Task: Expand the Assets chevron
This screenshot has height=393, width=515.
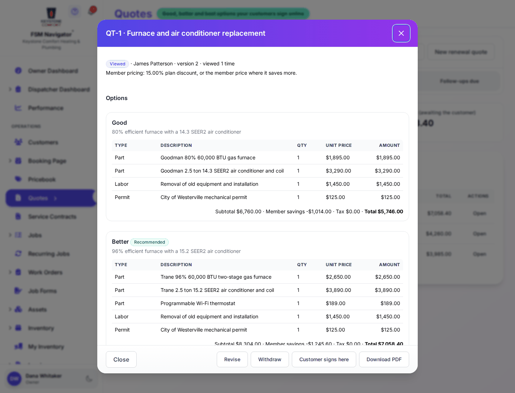Action: coord(10,309)
